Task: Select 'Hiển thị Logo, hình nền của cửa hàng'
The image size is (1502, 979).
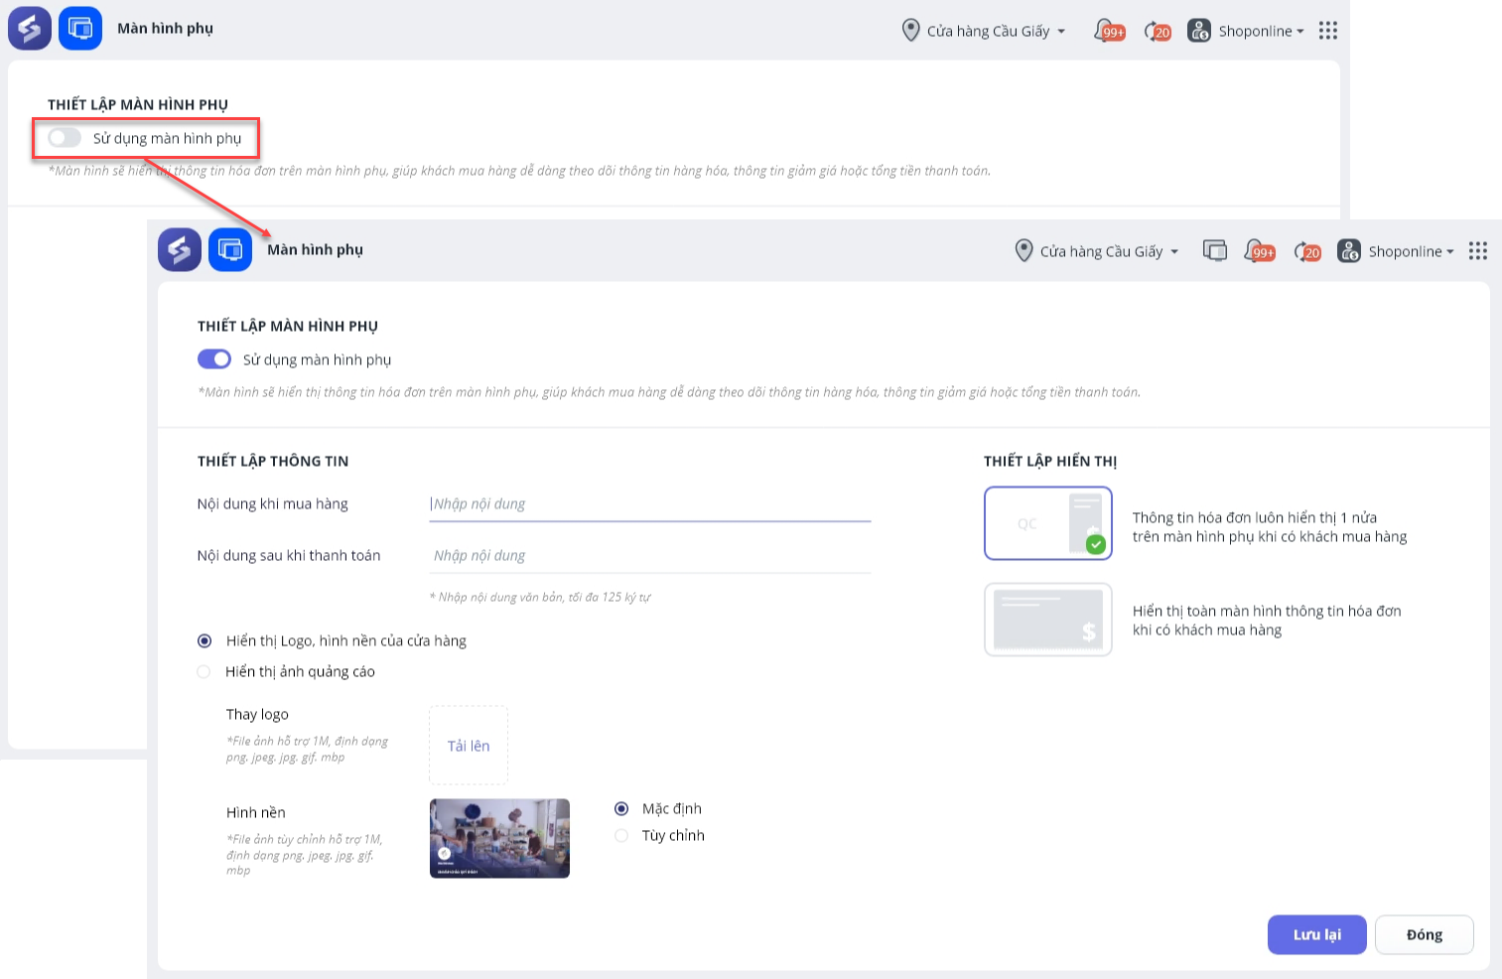Action: coord(205,641)
